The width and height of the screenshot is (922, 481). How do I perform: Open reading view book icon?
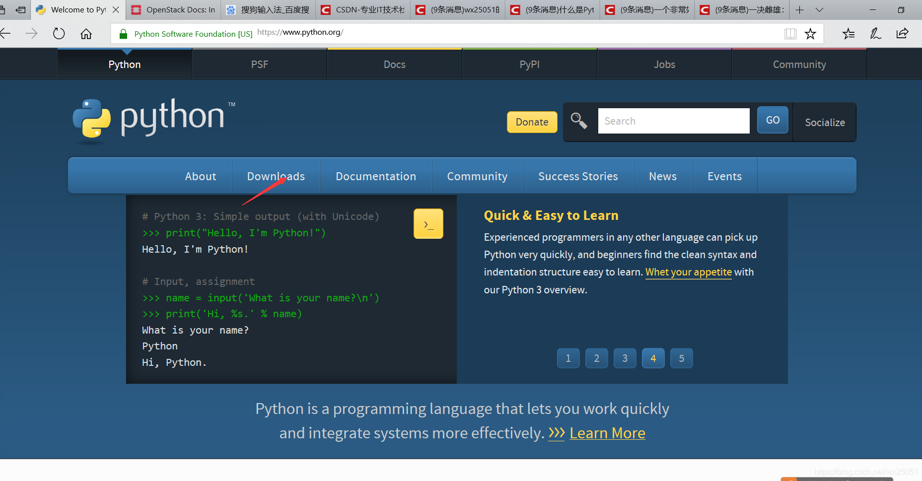pyautogui.click(x=790, y=33)
